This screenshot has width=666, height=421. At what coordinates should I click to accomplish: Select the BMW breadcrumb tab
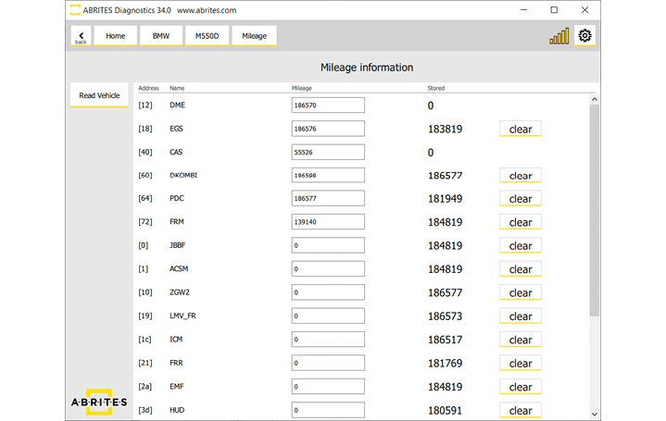click(160, 36)
